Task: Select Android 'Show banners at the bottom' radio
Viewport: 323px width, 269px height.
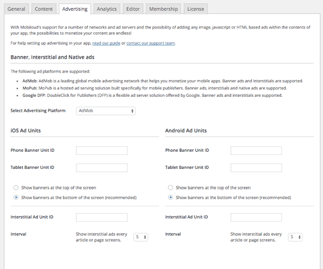Action: coord(170,197)
